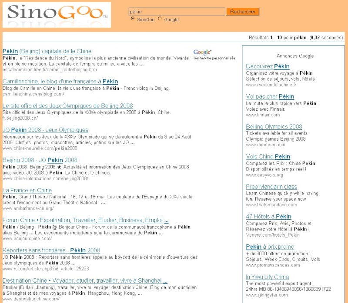Click www.chine-informations.com/beijing2008 URL text
This screenshot has width=348, height=303.
coord(45,178)
